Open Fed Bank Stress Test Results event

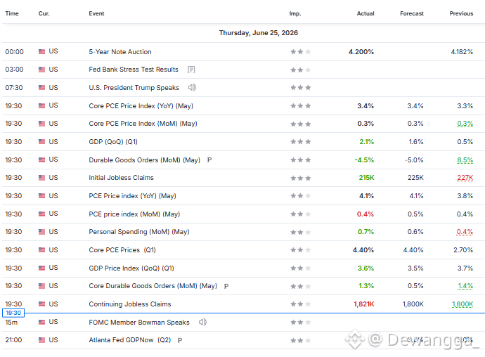tap(134, 70)
